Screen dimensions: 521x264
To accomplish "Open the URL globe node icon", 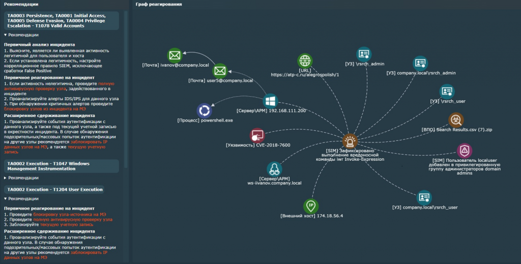I will [305, 61].
